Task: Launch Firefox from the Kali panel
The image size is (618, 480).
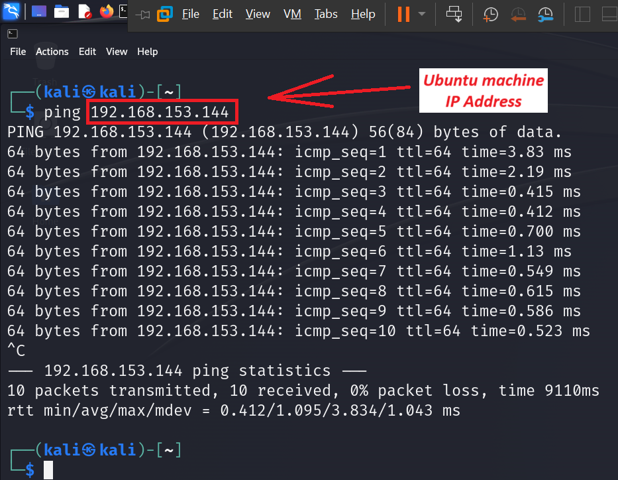Action: coord(107,12)
